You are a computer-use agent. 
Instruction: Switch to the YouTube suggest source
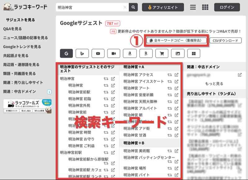[98, 53]
